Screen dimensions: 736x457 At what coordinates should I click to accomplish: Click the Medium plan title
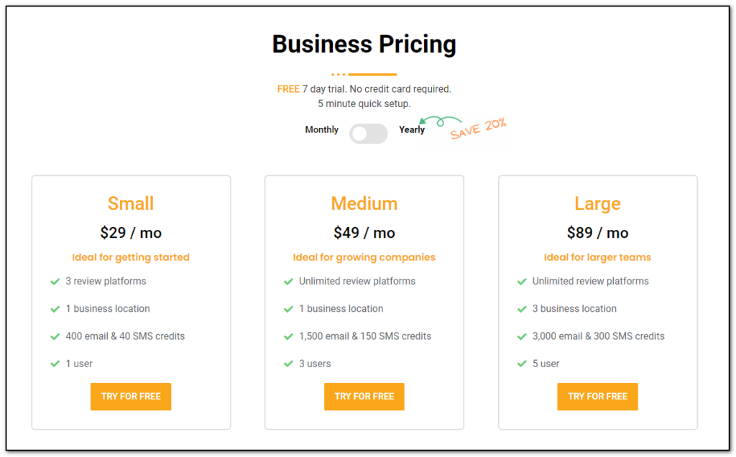coord(364,203)
